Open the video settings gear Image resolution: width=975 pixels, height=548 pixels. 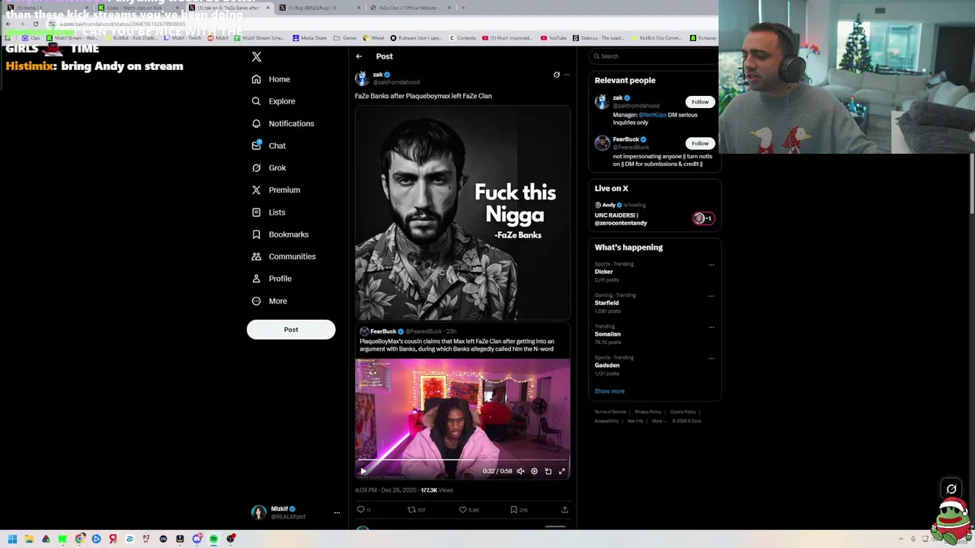(x=534, y=471)
